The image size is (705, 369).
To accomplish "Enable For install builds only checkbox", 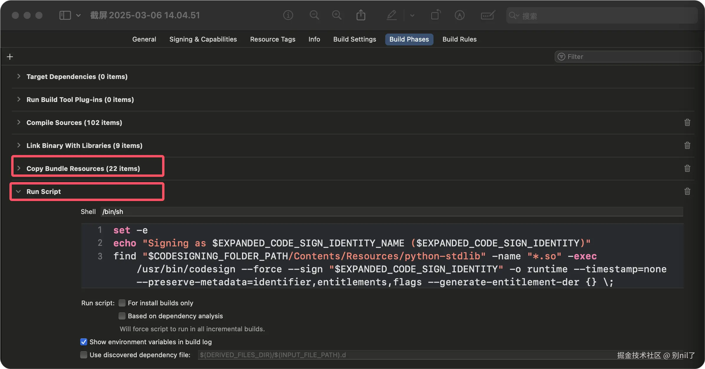I will pyautogui.click(x=122, y=303).
